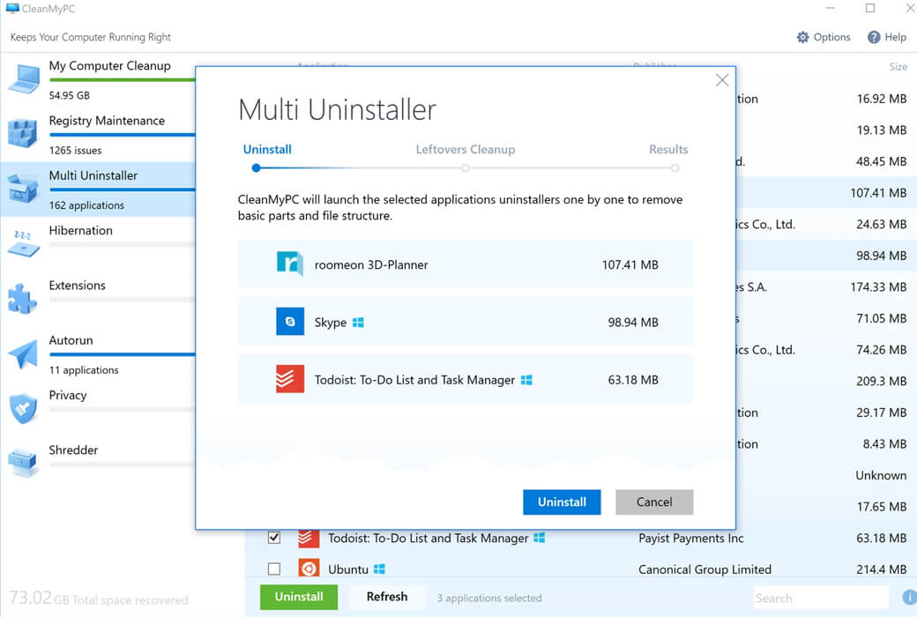Open the Autorun paper plane icon
This screenshot has width=917, height=617.
(x=24, y=353)
